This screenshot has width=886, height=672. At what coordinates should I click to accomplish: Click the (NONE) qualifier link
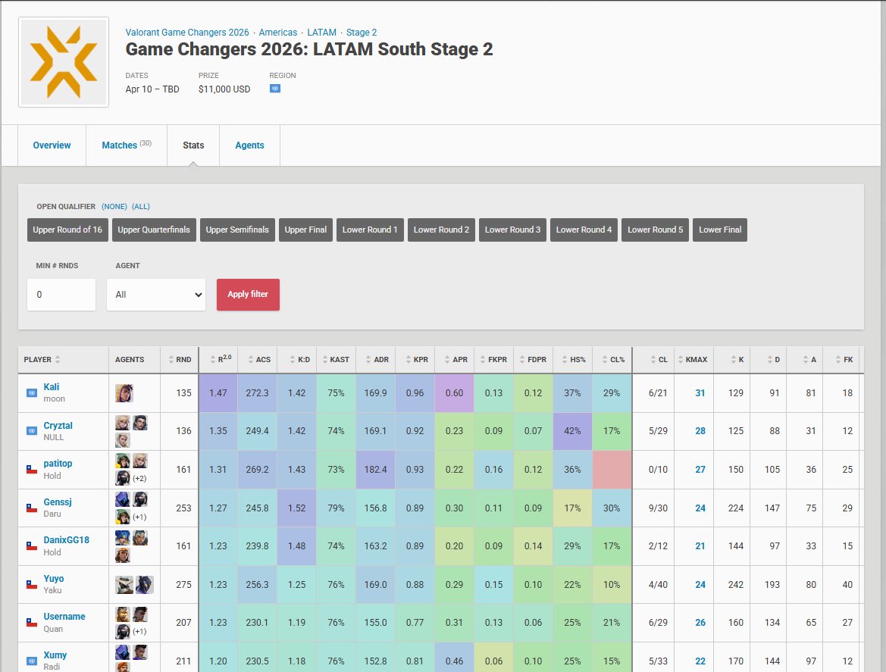[x=114, y=207]
